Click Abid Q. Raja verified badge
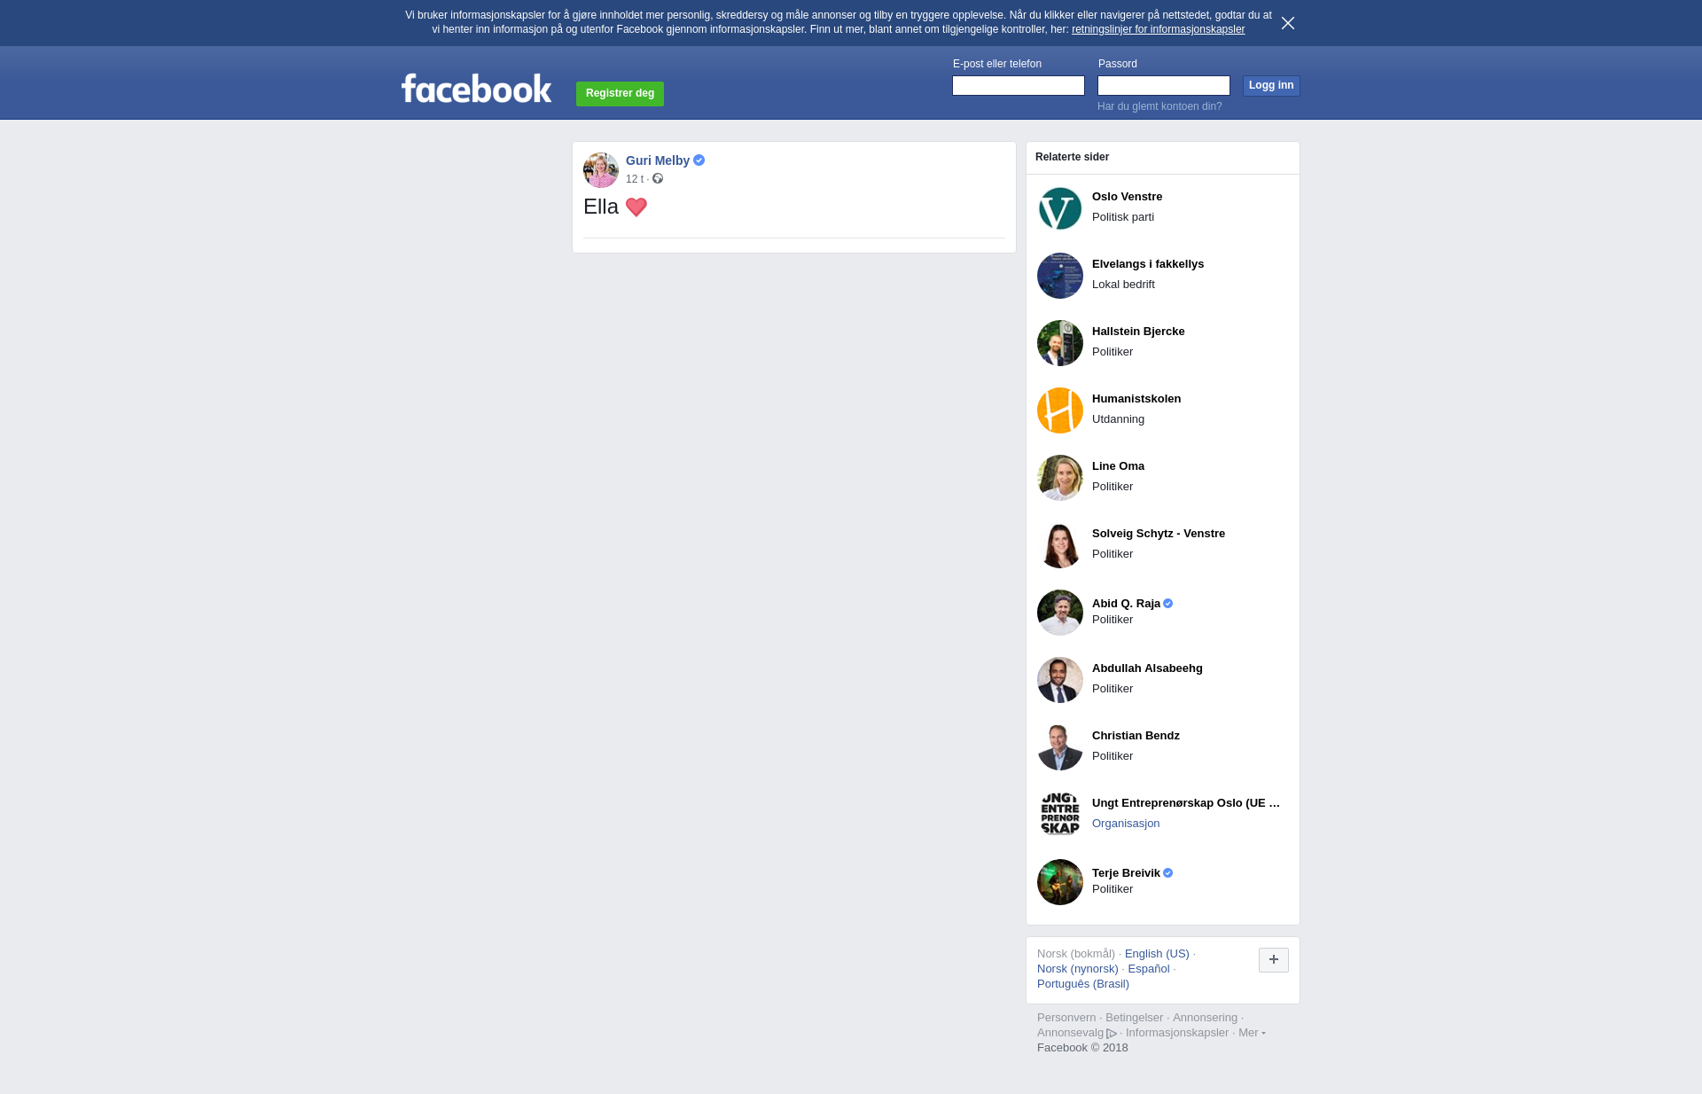The image size is (1702, 1094). click(x=1167, y=604)
